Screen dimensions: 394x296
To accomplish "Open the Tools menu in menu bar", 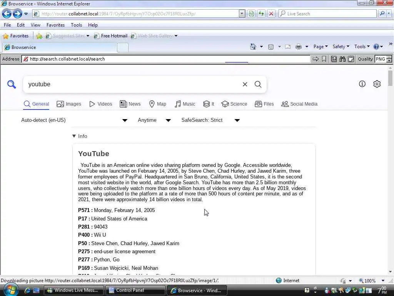I will 77,25.
